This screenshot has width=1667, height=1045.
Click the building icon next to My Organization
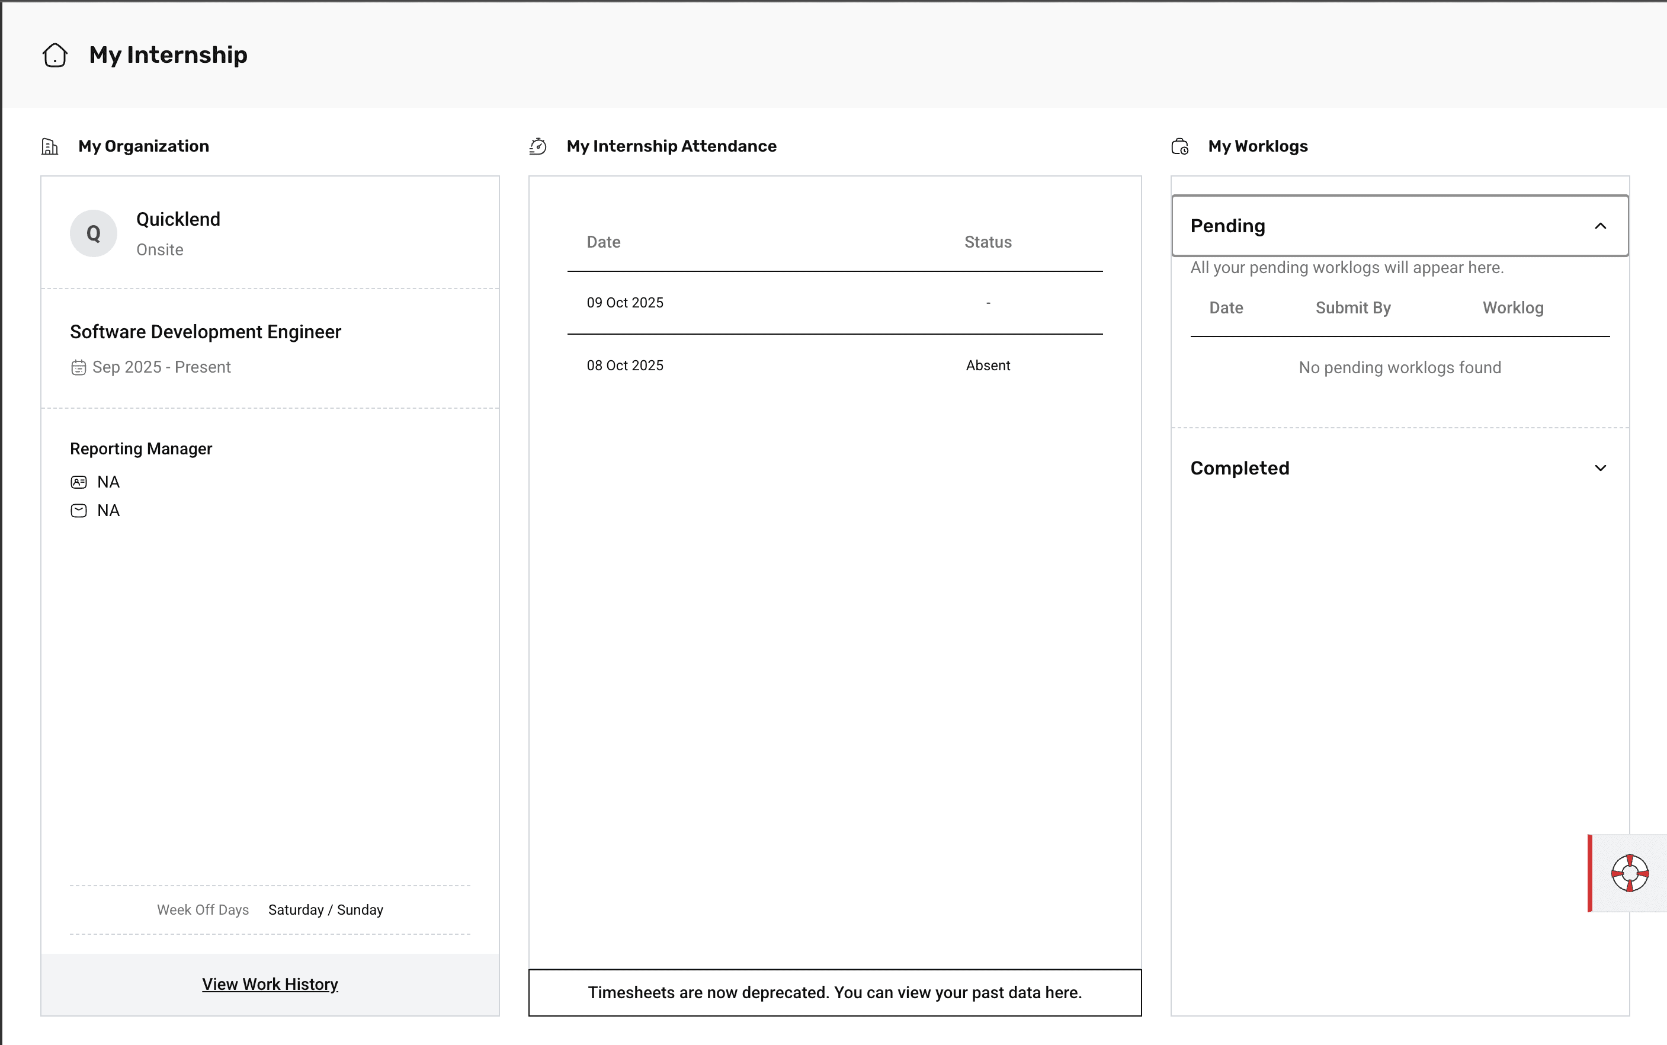[x=50, y=146]
